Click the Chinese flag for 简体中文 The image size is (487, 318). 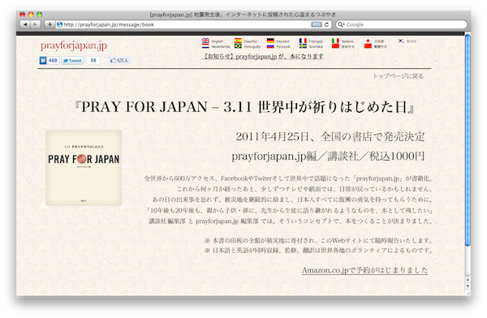pos(335,46)
